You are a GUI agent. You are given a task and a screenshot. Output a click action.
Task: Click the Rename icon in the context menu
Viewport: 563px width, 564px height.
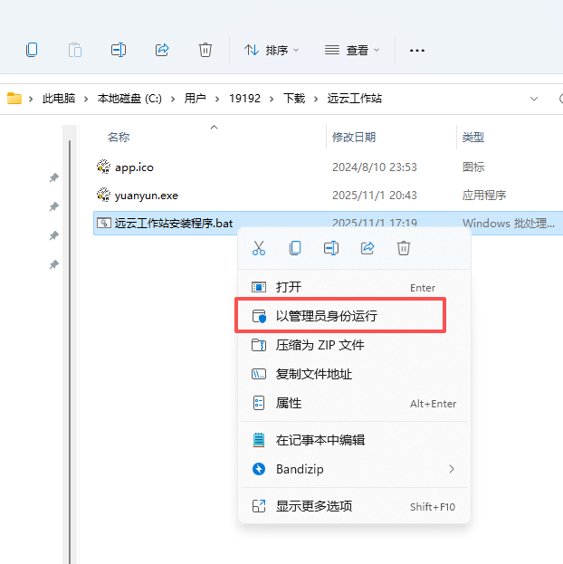click(331, 248)
